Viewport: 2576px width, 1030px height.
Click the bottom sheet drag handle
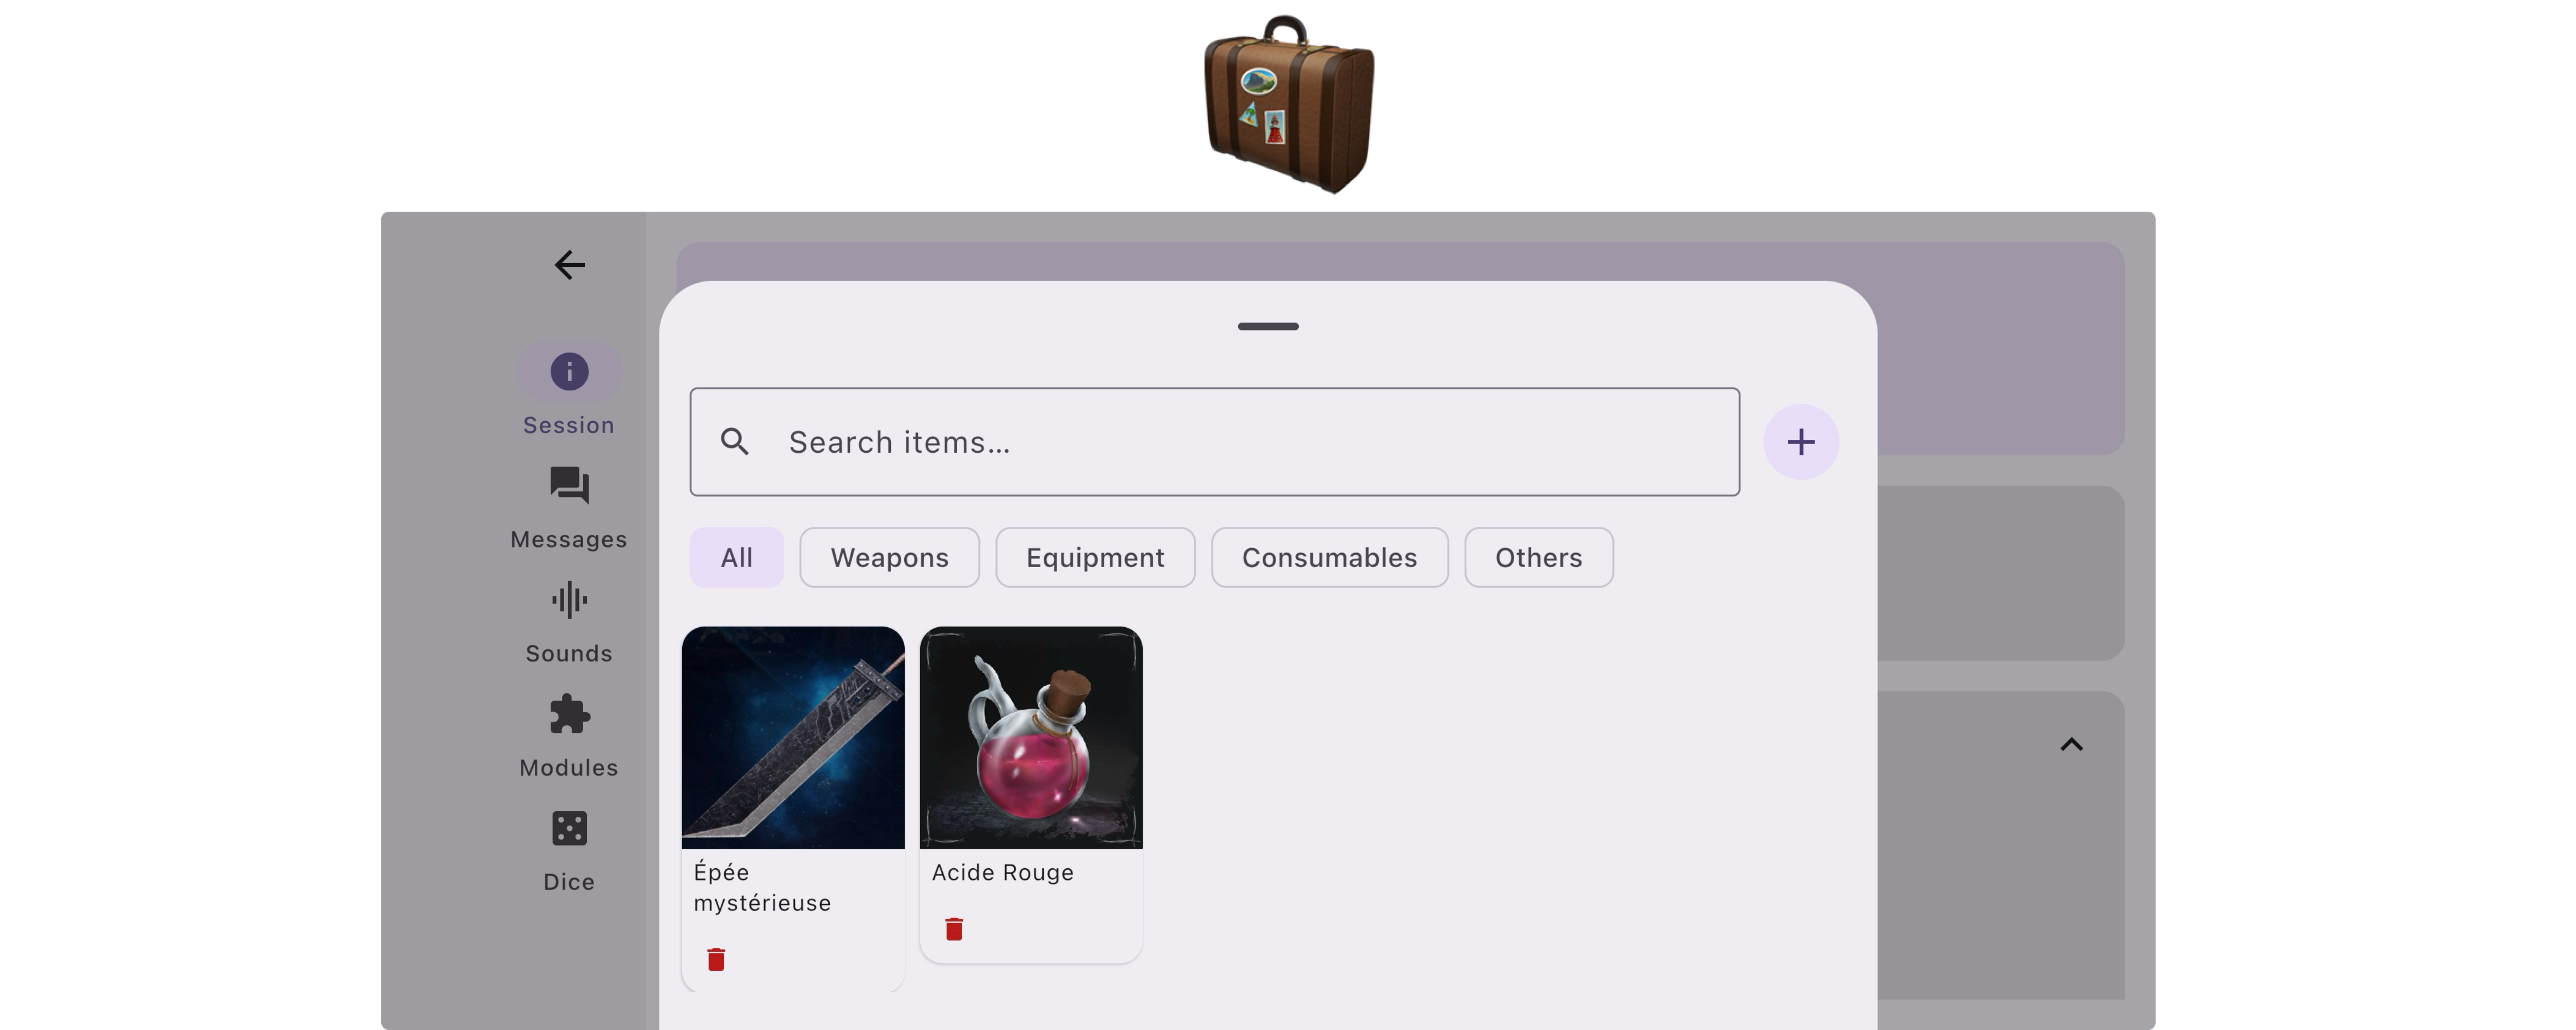tap(1268, 326)
